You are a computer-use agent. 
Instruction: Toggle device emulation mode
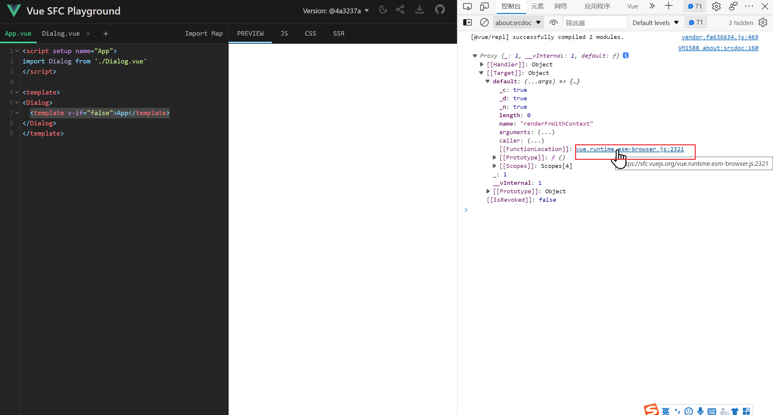[484, 6]
